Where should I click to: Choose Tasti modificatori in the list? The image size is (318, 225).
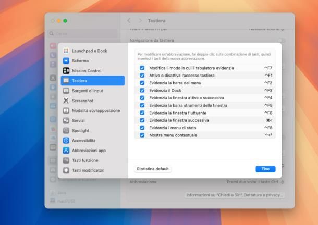(x=88, y=170)
